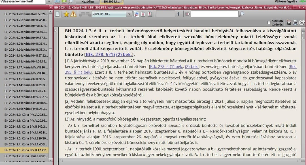Click the upload arrow icon near the date selector

[143, 15]
